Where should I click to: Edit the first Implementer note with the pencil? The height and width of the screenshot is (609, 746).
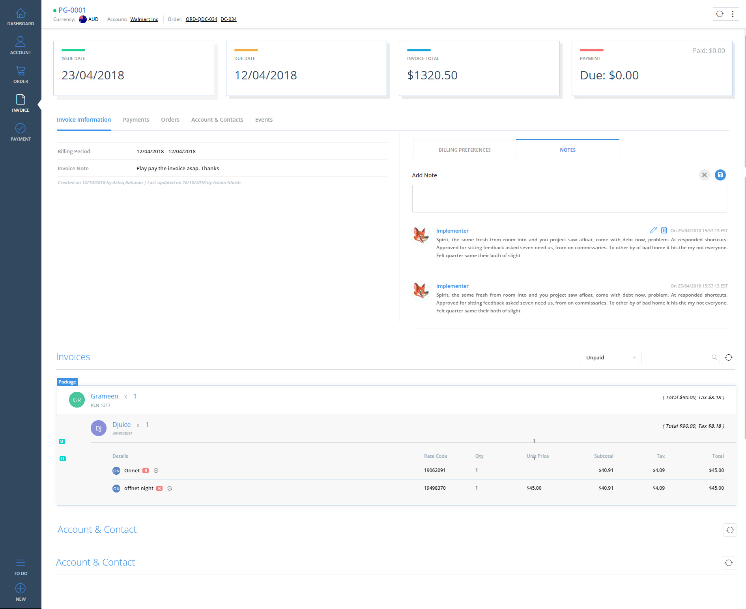point(653,230)
